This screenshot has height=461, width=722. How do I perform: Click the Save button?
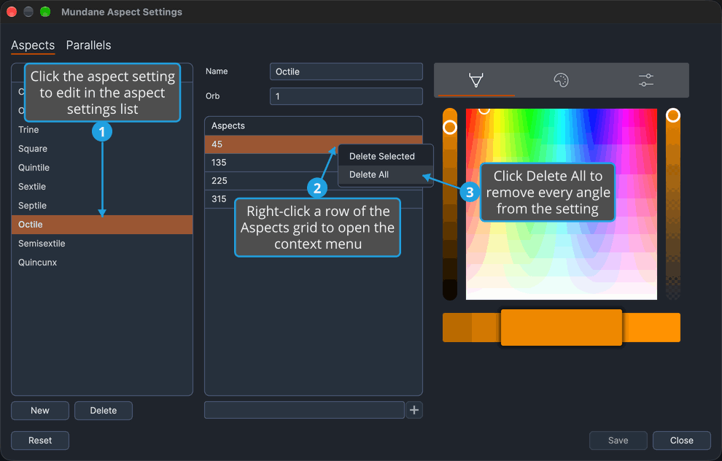[x=618, y=441]
